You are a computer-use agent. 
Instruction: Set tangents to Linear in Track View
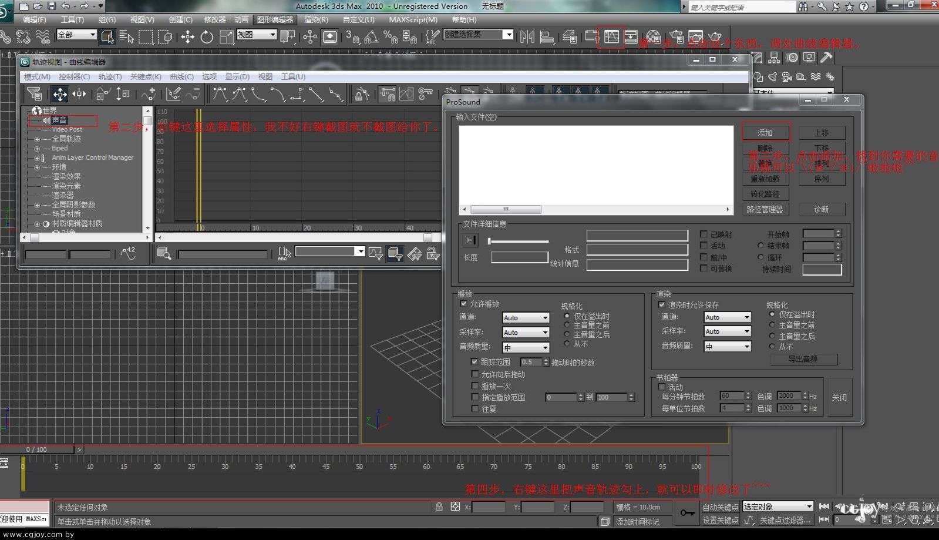(x=317, y=93)
